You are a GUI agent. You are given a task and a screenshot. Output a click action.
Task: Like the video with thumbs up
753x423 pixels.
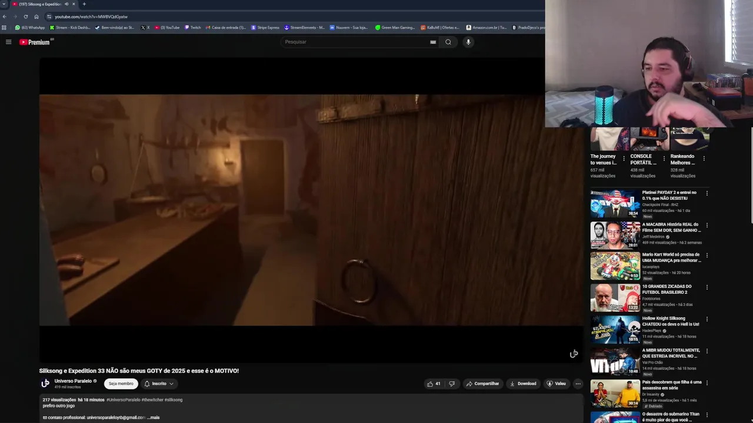tap(434, 384)
